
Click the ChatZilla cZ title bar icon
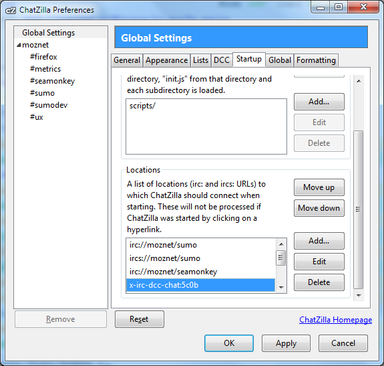[11, 10]
